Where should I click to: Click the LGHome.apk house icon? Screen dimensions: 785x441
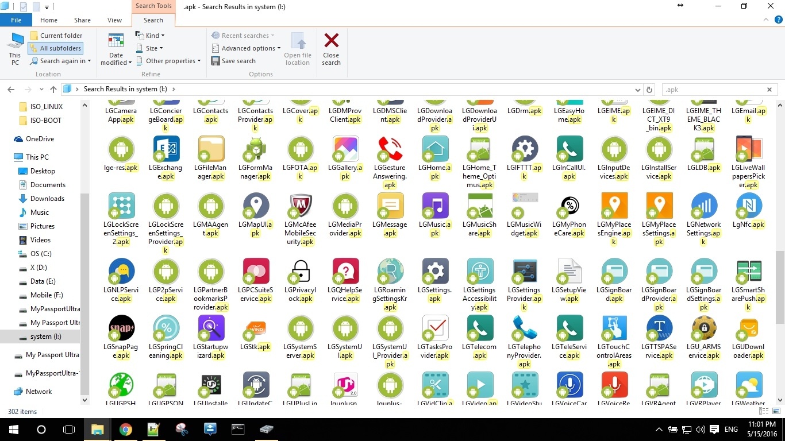click(x=435, y=149)
